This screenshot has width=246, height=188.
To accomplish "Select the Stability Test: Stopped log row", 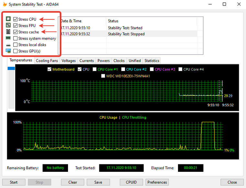I will (128, 34).
